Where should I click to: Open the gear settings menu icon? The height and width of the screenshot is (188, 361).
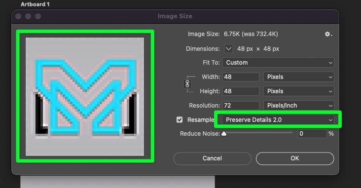328,35
